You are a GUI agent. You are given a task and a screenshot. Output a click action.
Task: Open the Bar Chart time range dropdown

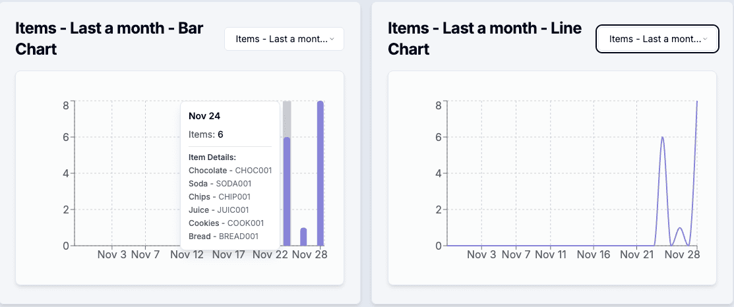pos(284,39)
